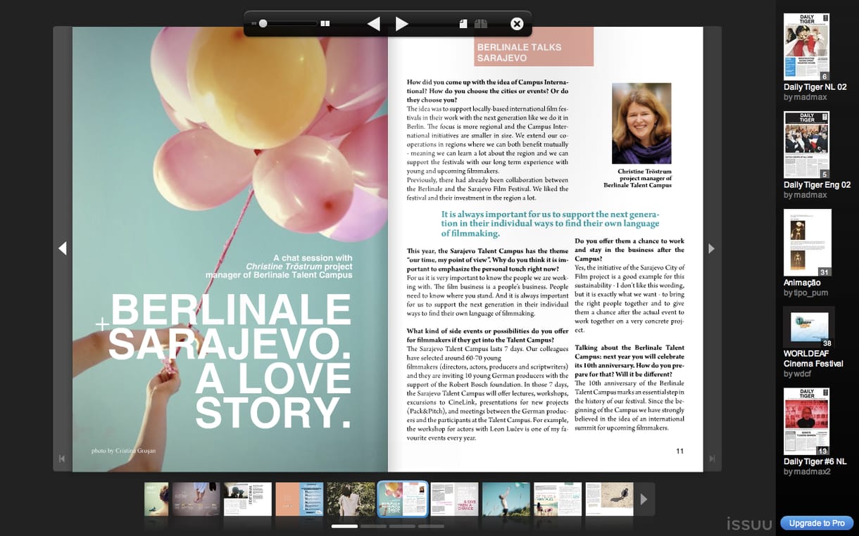Open the salmon and blue spread thumbnail
The width and height of the screenshot is (859, 536).
[x=299, y=499]
